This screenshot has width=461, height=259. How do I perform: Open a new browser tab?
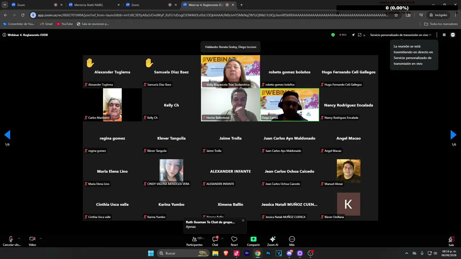(x=241, y=5)
